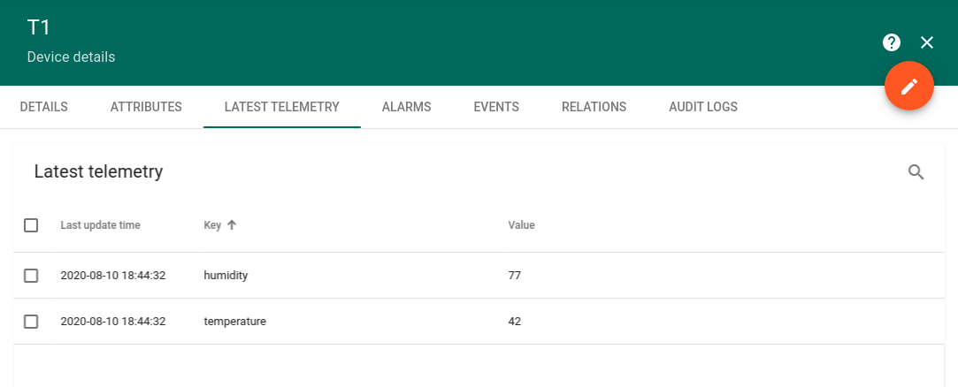Select the temperature row checkbox
This screenshot has height=387, width=958.
click(x=31, y=321)
